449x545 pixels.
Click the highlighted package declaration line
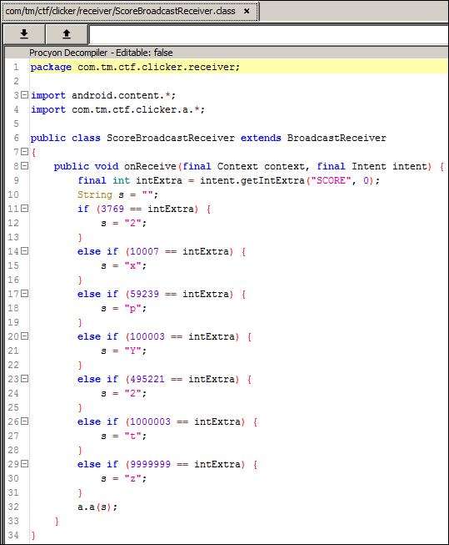(x=239, y=67)
